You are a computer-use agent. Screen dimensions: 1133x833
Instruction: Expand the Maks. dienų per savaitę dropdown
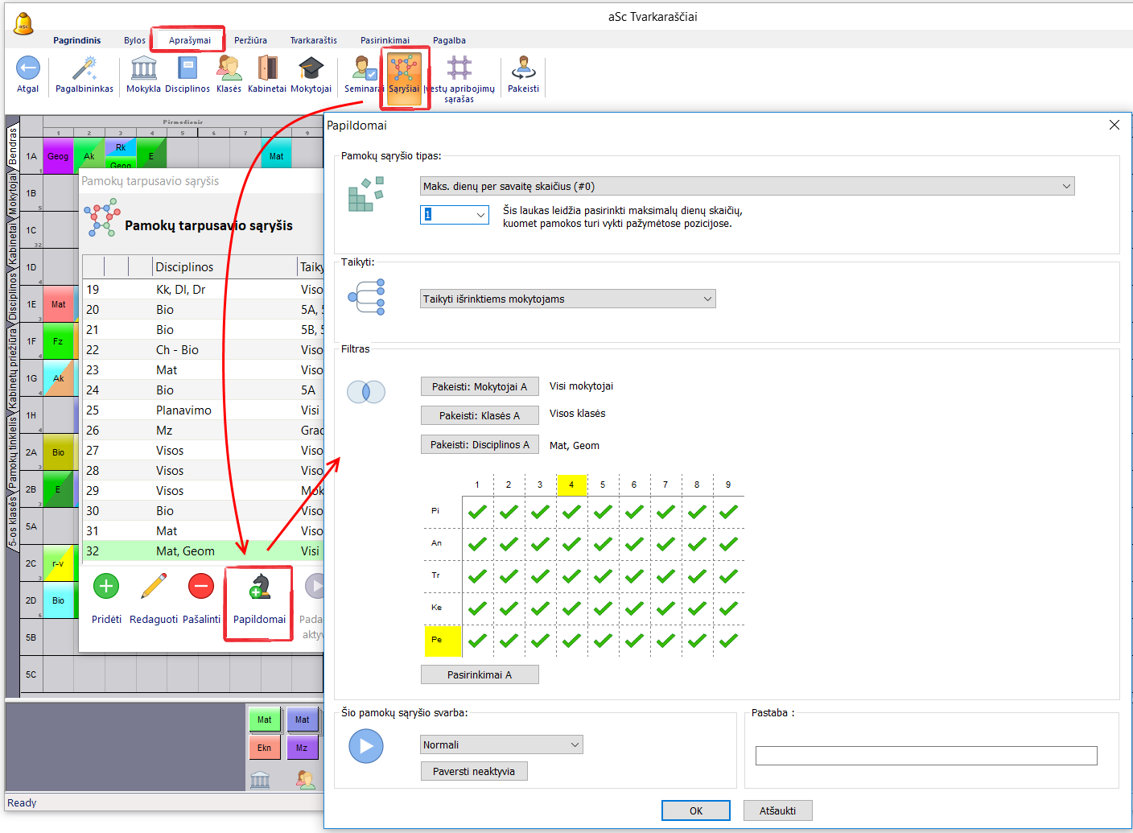(747, 187)
